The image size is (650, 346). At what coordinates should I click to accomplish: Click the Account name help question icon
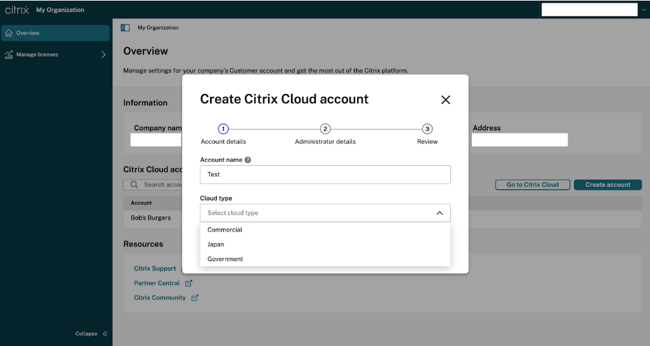pos(248,160)
